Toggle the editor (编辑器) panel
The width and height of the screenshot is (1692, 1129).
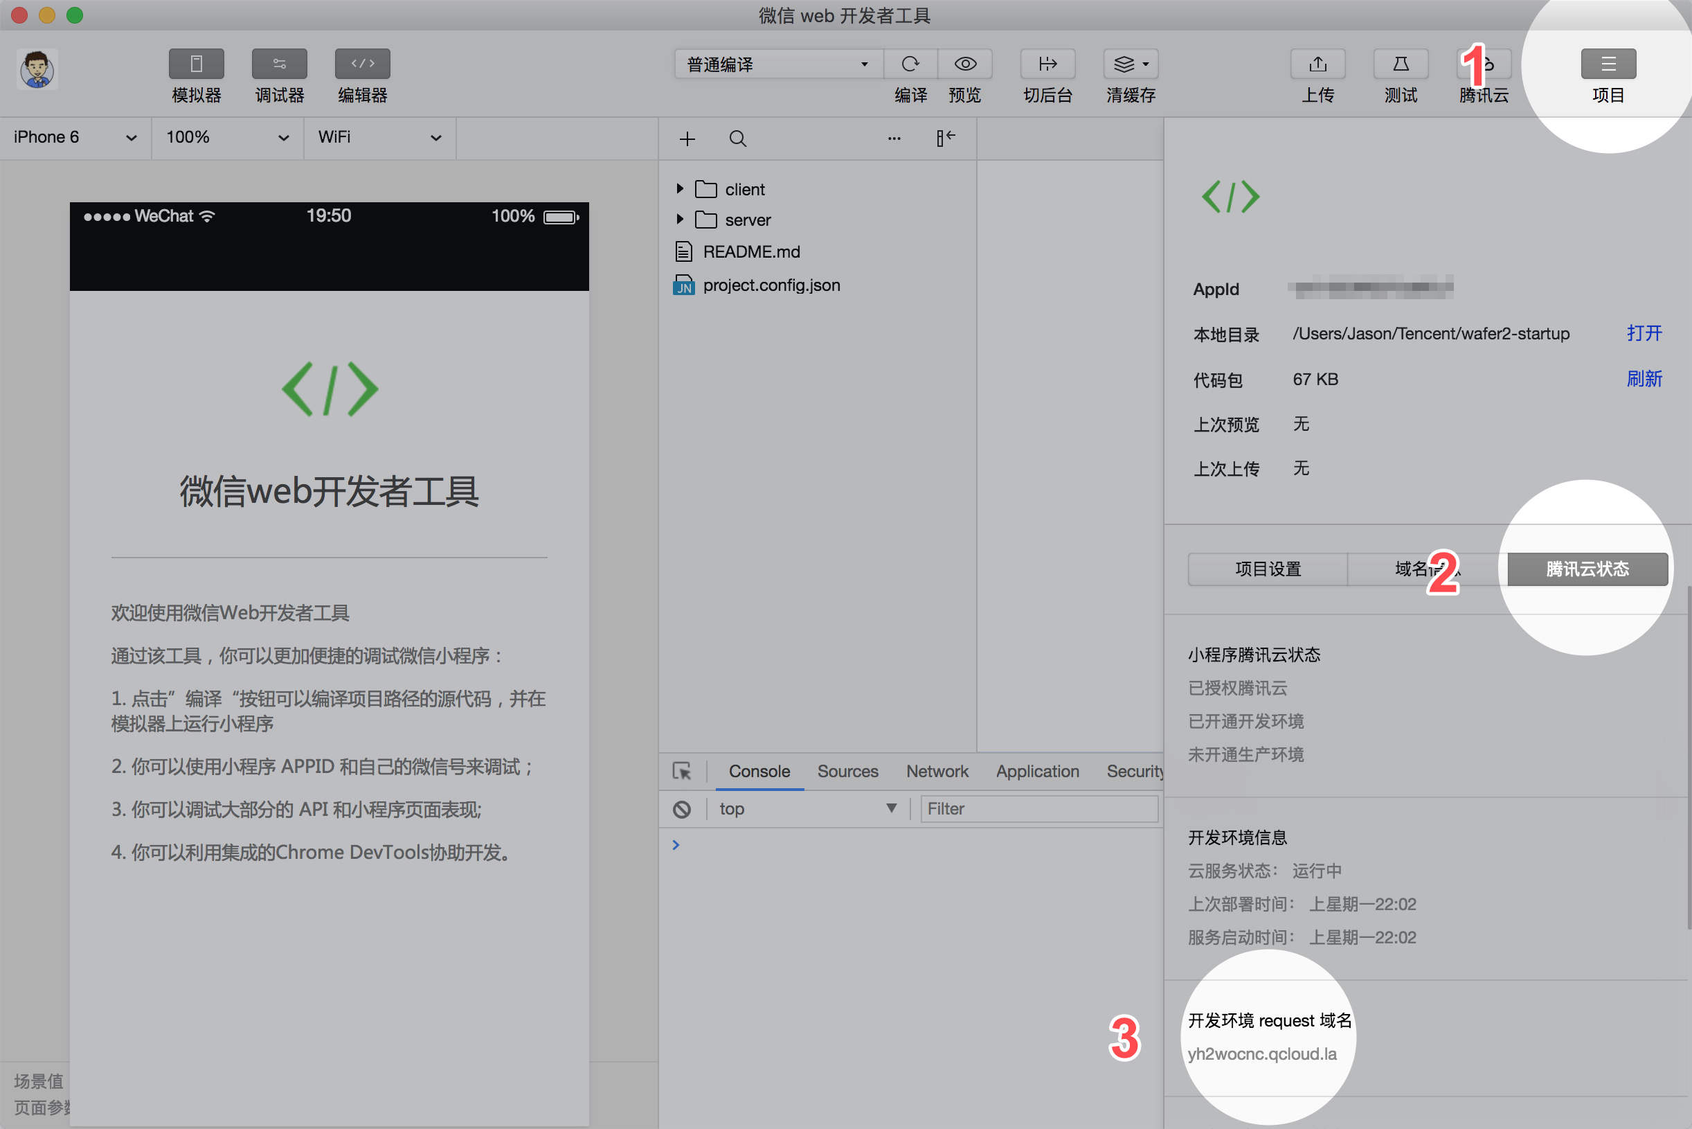[x=362, y=64]
